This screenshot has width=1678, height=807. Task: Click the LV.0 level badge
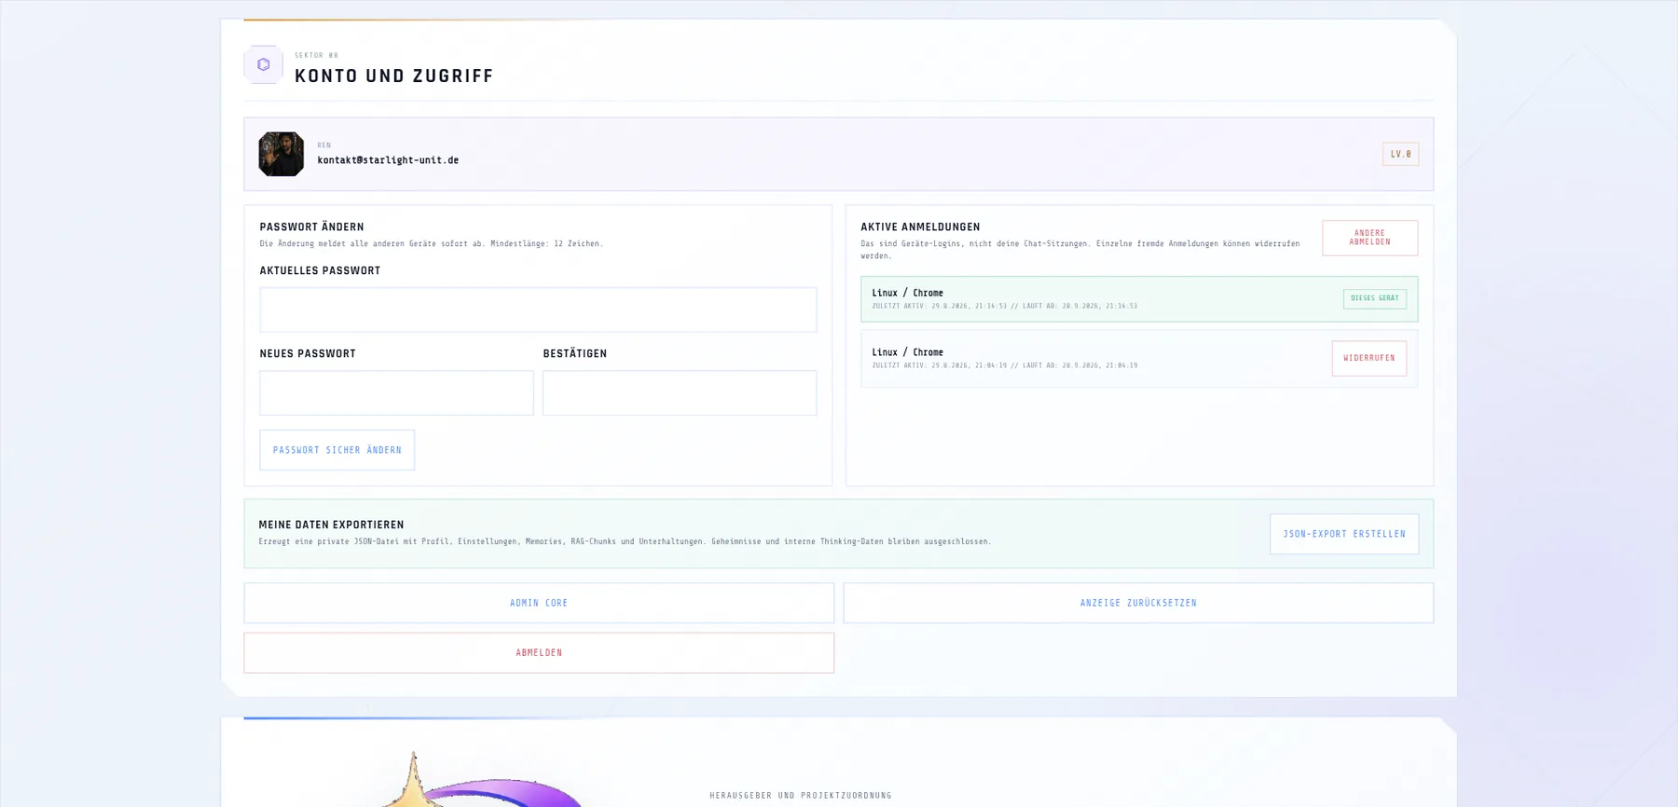(1400, 154)
